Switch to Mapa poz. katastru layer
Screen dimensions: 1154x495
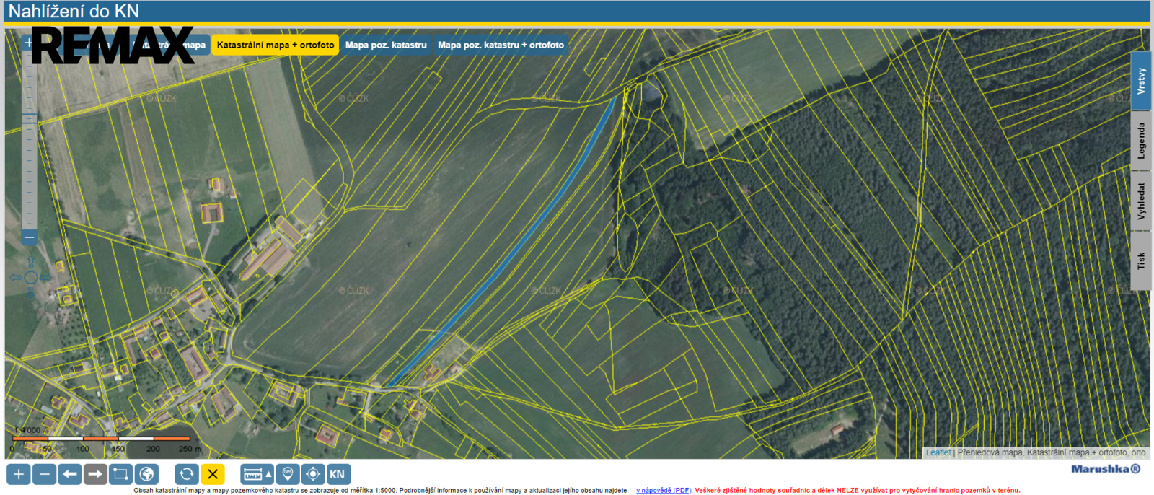pos(386,45)
